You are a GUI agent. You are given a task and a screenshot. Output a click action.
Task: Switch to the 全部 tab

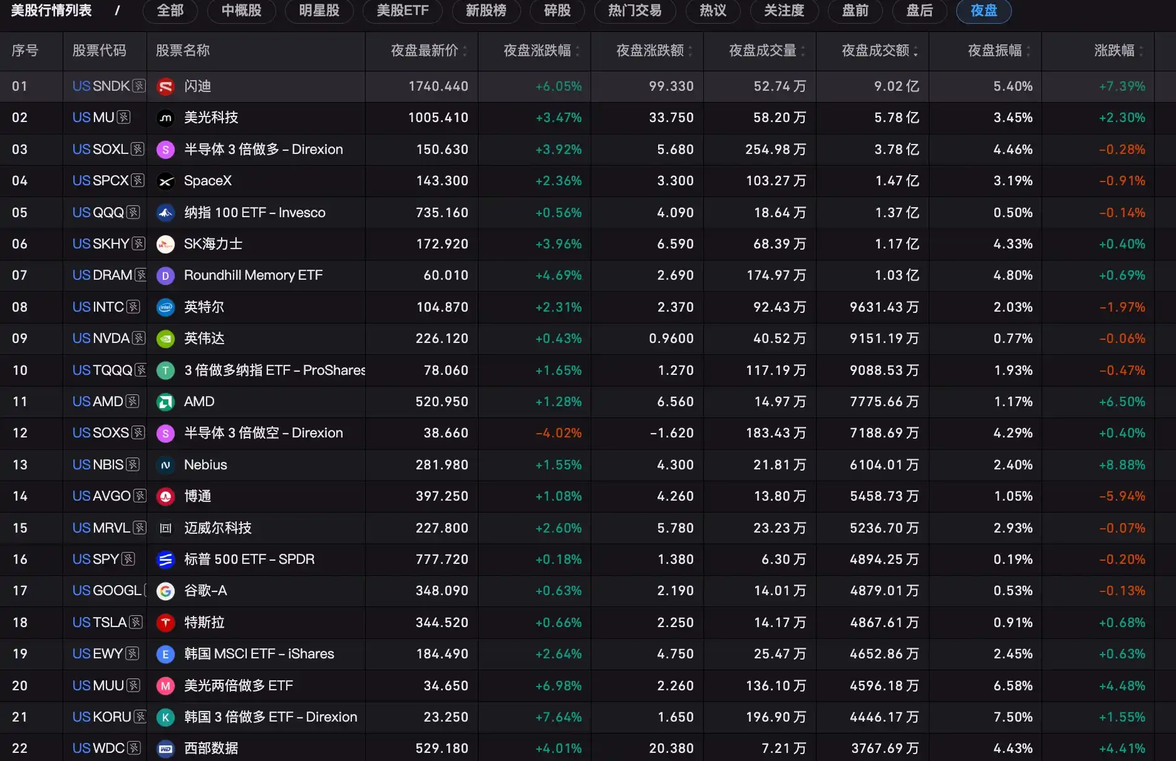[170, 11]
